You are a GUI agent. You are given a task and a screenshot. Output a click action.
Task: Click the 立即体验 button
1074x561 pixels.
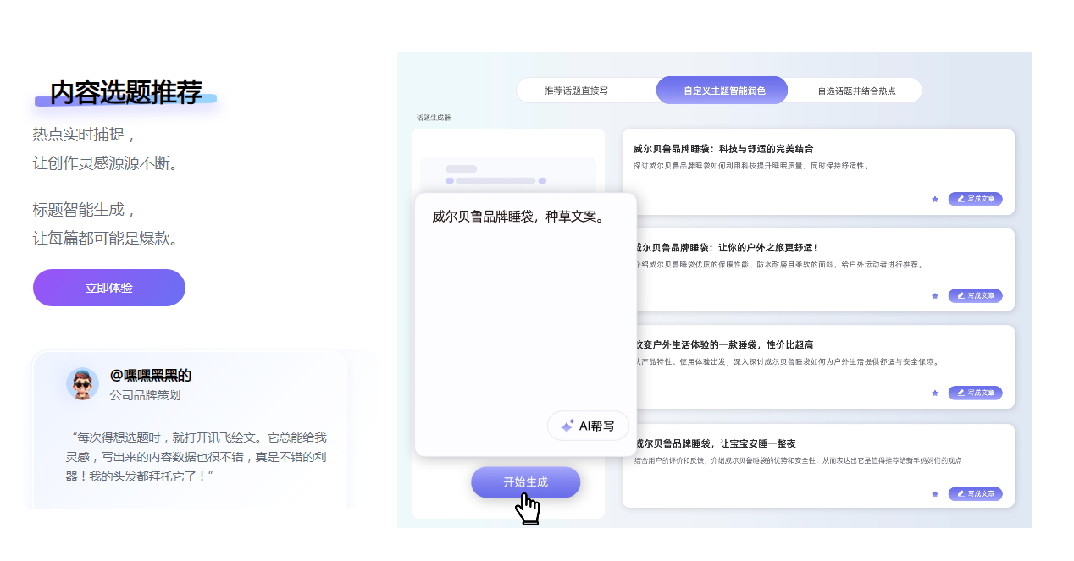point(109,288)
